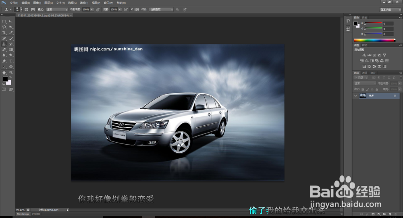Image resolution: width=403 pixels, height=218 pixels.
Task: Open the brush preset picker arrow
Action: point(21,10)
